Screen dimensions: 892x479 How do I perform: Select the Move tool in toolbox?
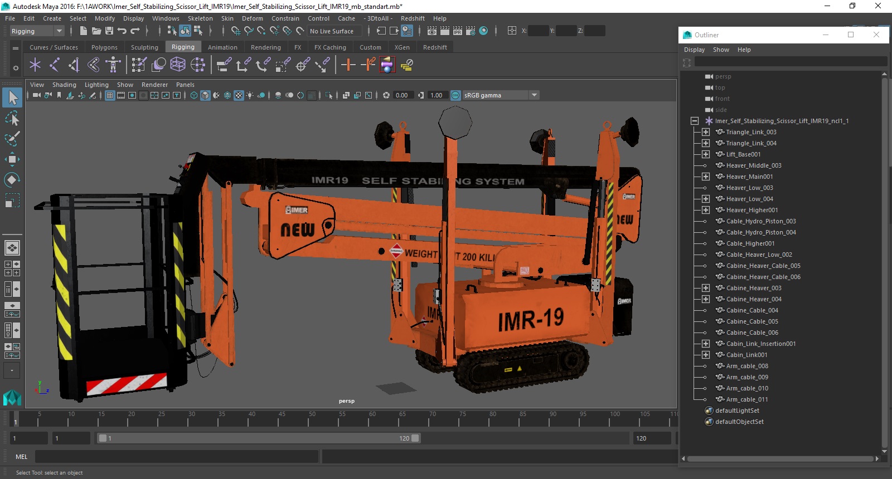(12, 159)
